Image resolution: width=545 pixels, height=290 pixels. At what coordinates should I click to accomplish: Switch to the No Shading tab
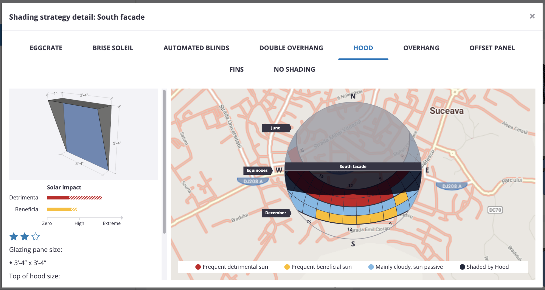[294, 70]
